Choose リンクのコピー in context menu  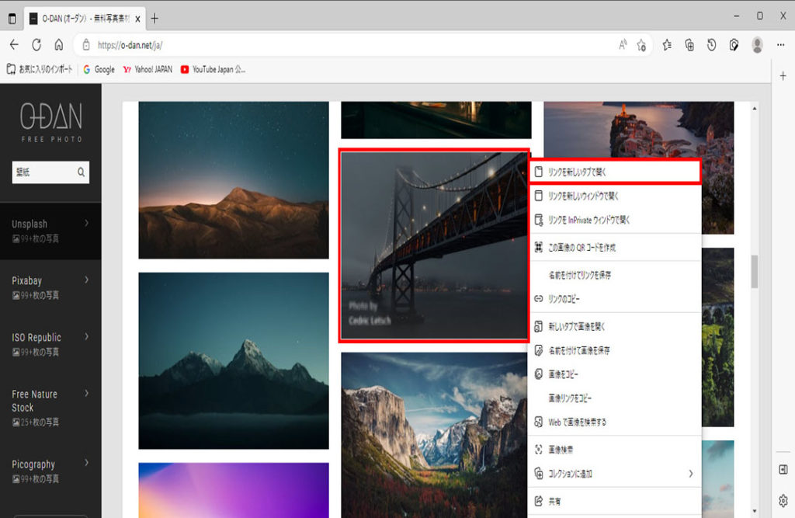pyautogui.click(x=564, y=299)
